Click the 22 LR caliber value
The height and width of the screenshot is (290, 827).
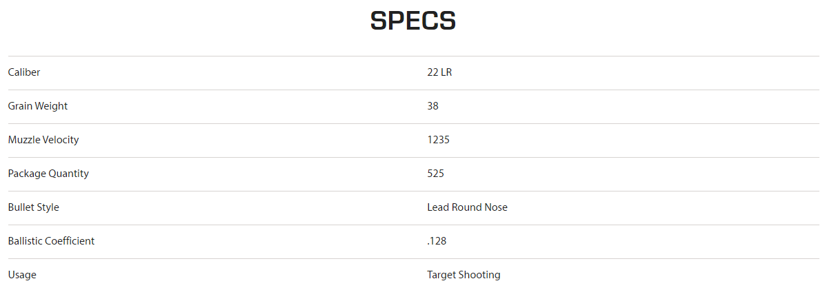pyautogui.click(x=439, y=72)
